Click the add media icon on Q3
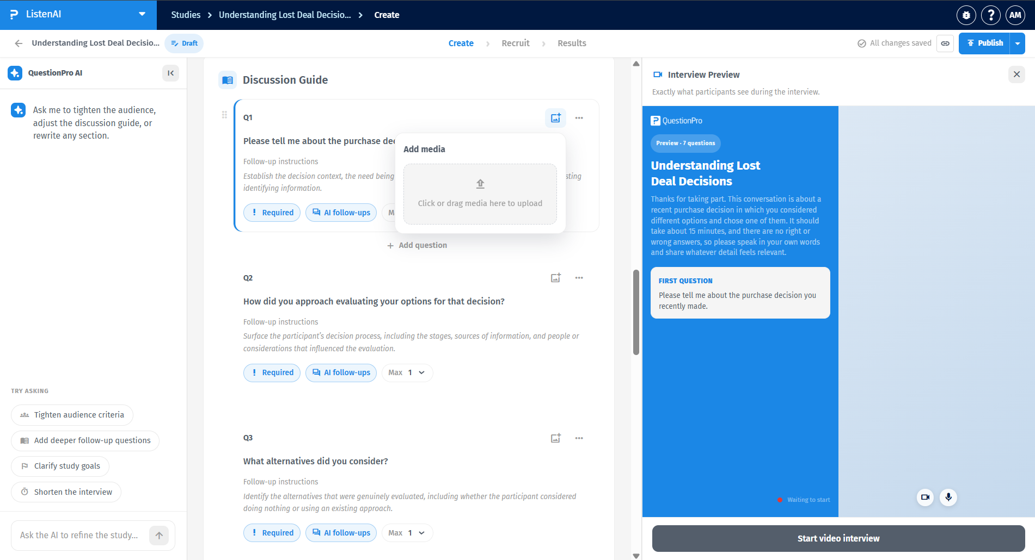 [555, 438]
